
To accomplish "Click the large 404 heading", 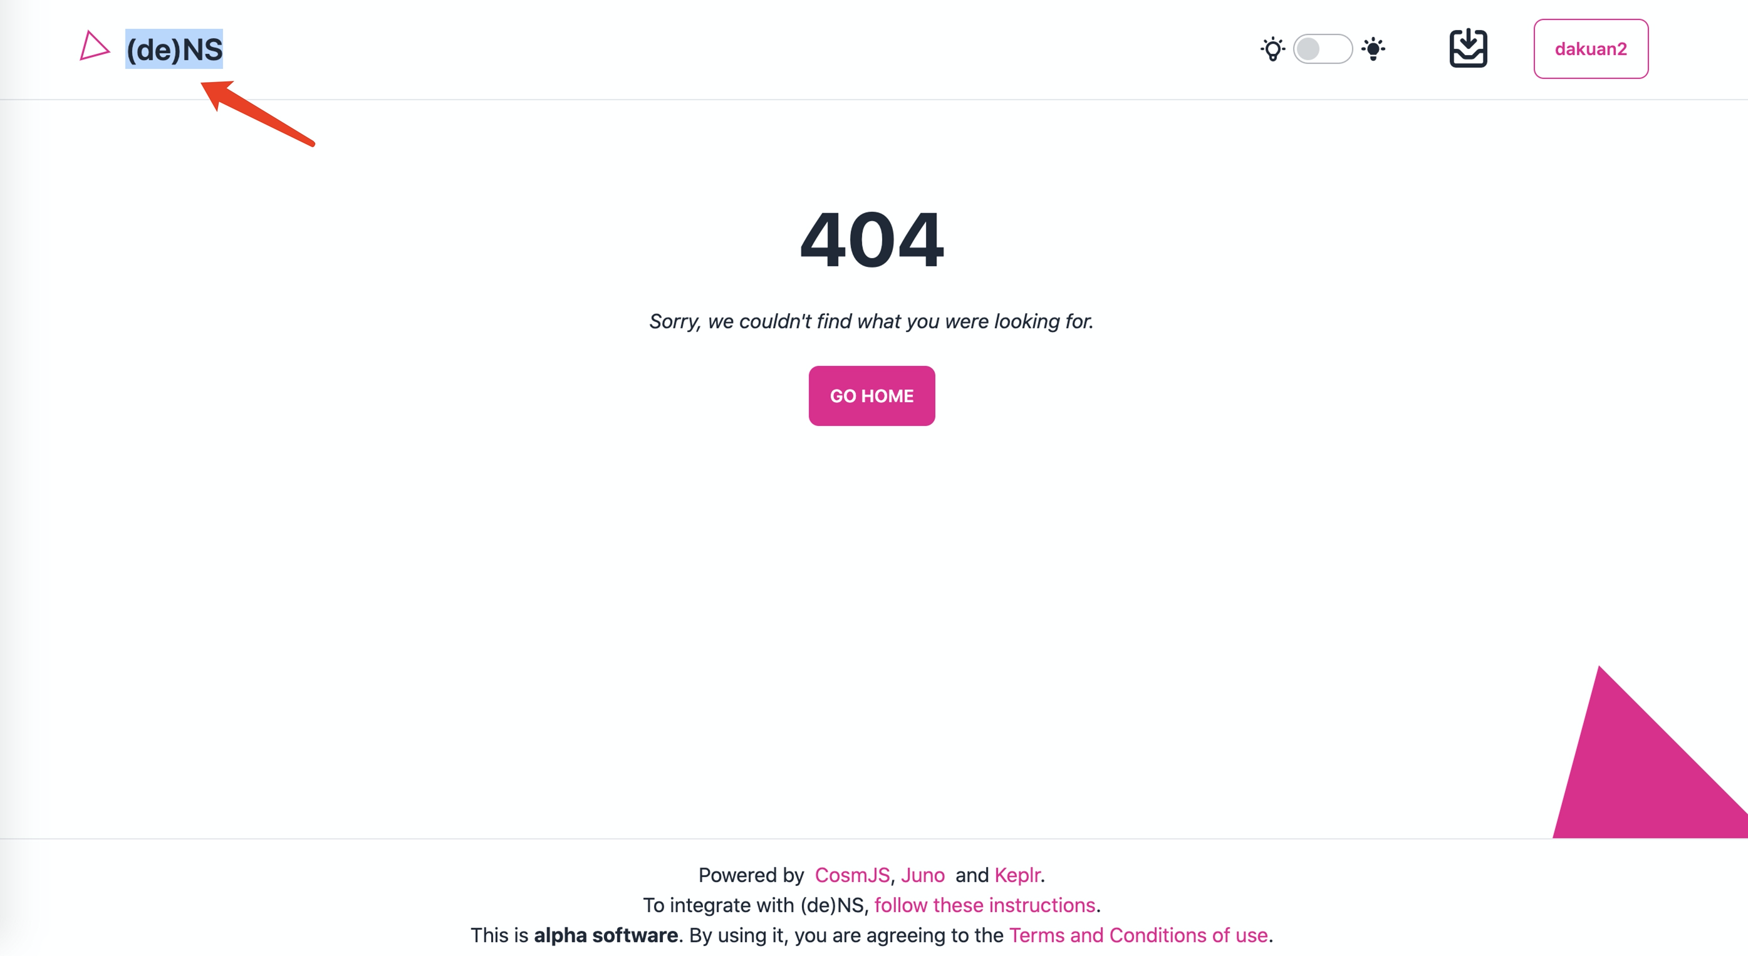I will click(871, 239).
